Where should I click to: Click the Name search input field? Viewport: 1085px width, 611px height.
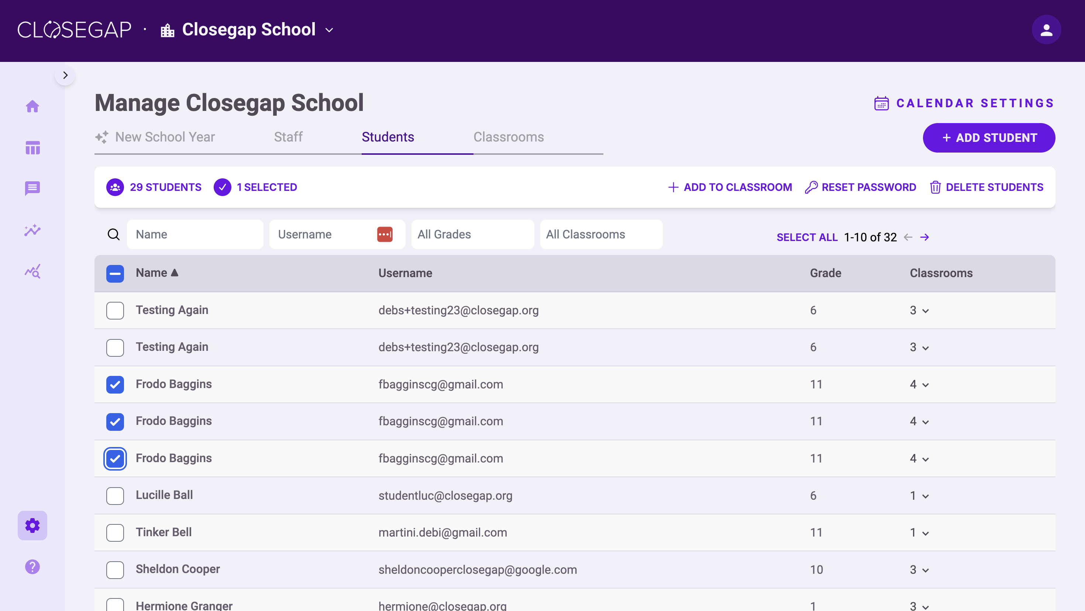click(195, 234)
